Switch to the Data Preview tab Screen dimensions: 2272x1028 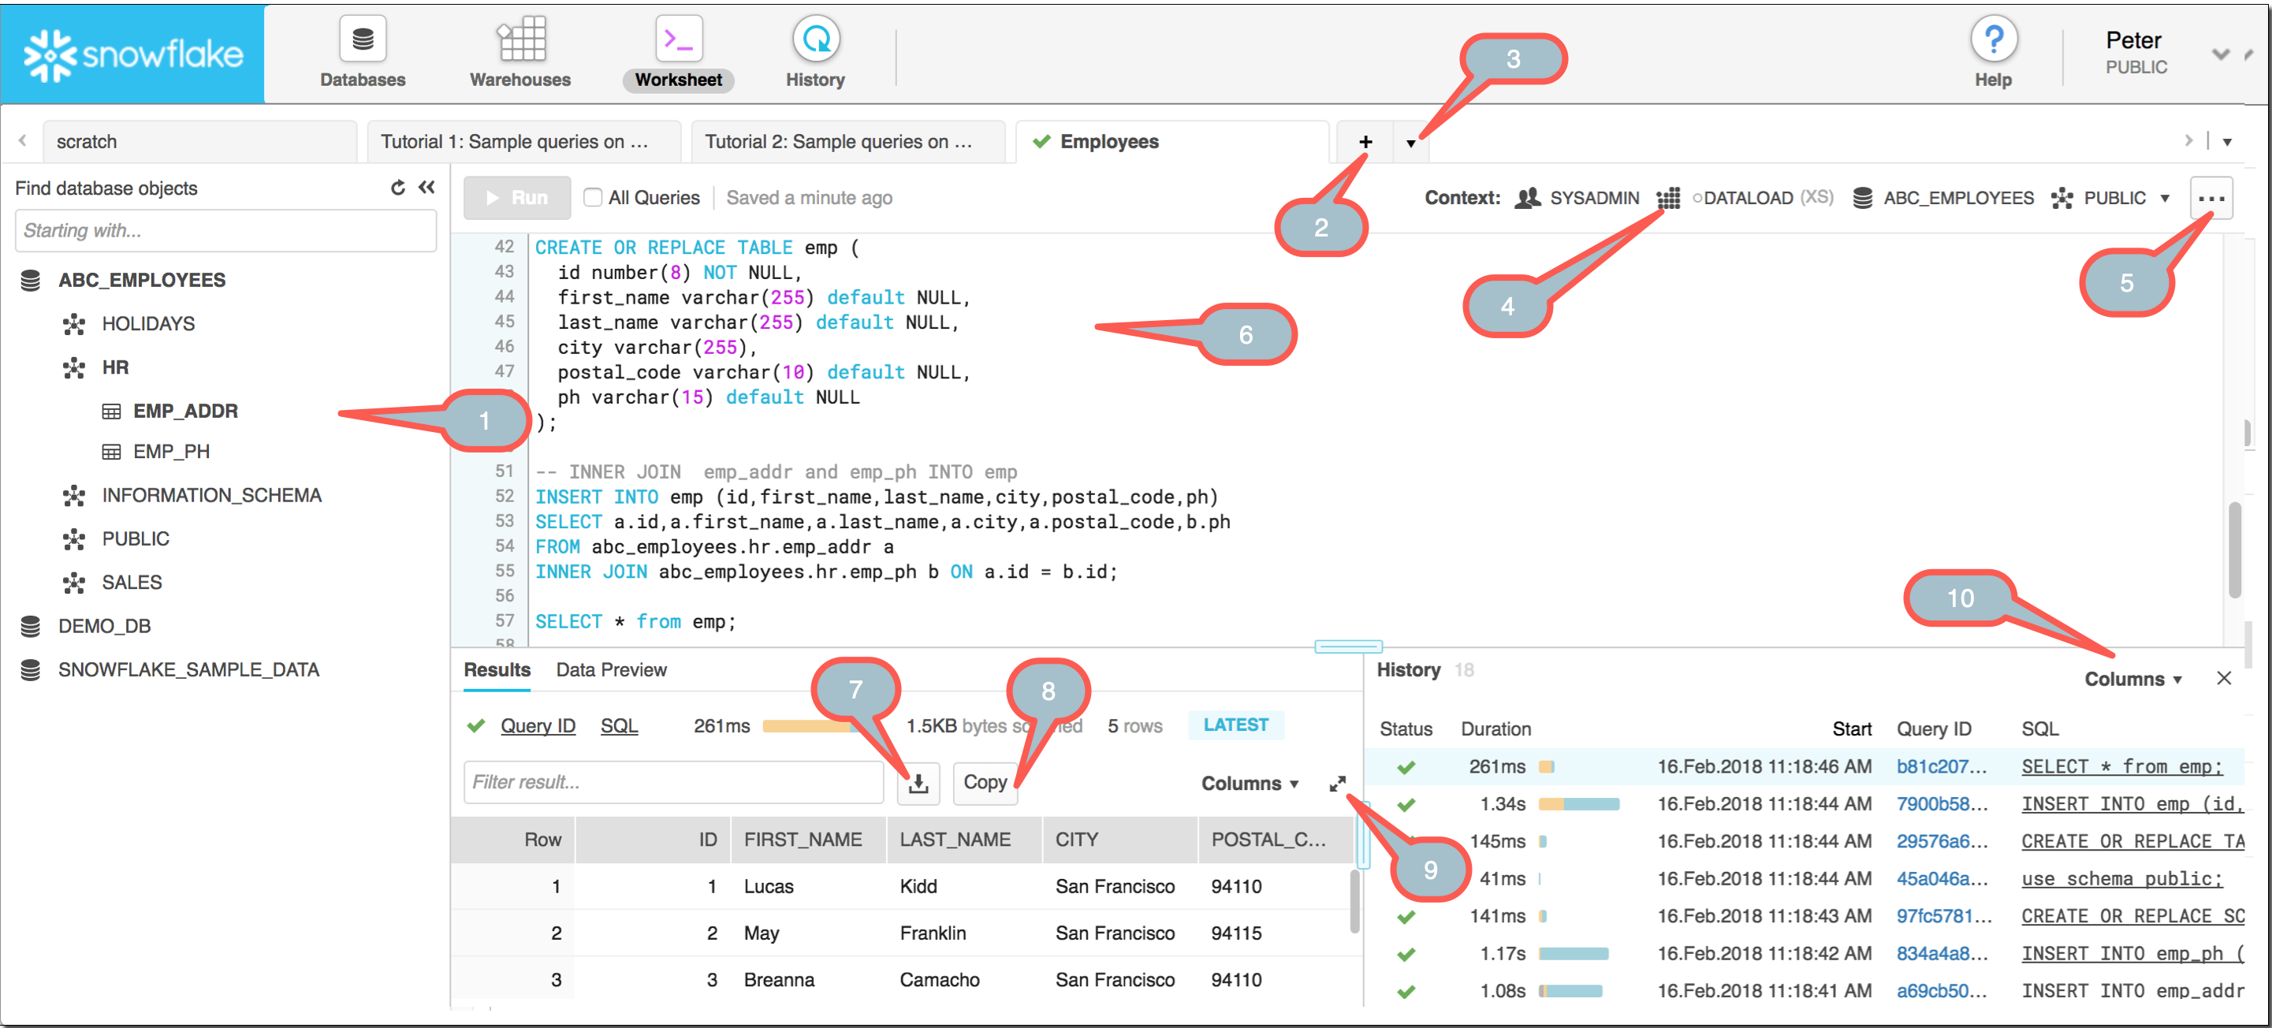(610, 669)
